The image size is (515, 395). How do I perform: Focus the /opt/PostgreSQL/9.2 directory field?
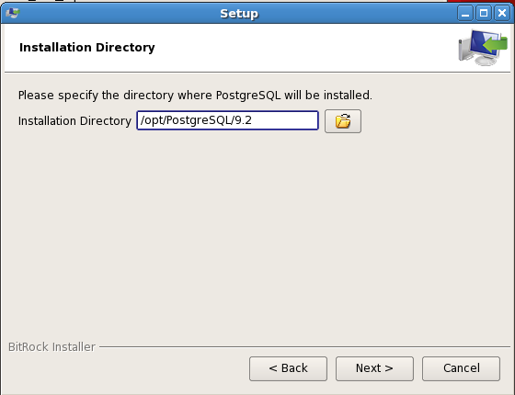pos(228,120)
